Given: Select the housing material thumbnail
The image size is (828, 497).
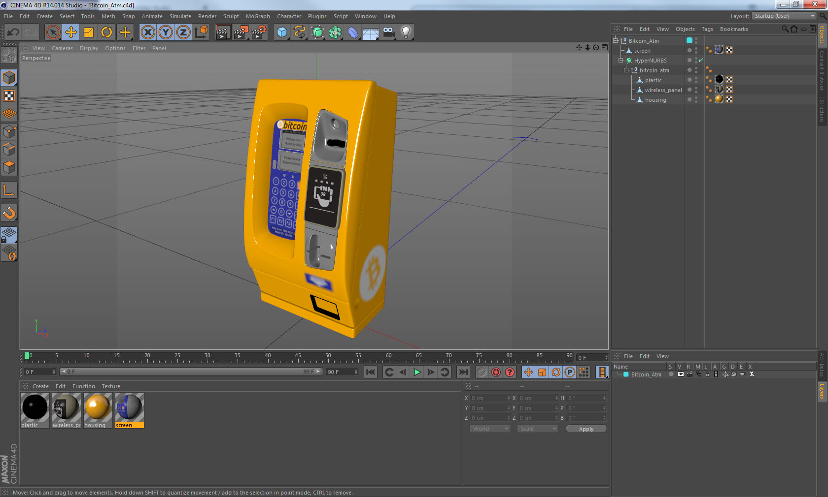Looking at the screenshot, I should point(98,407).
